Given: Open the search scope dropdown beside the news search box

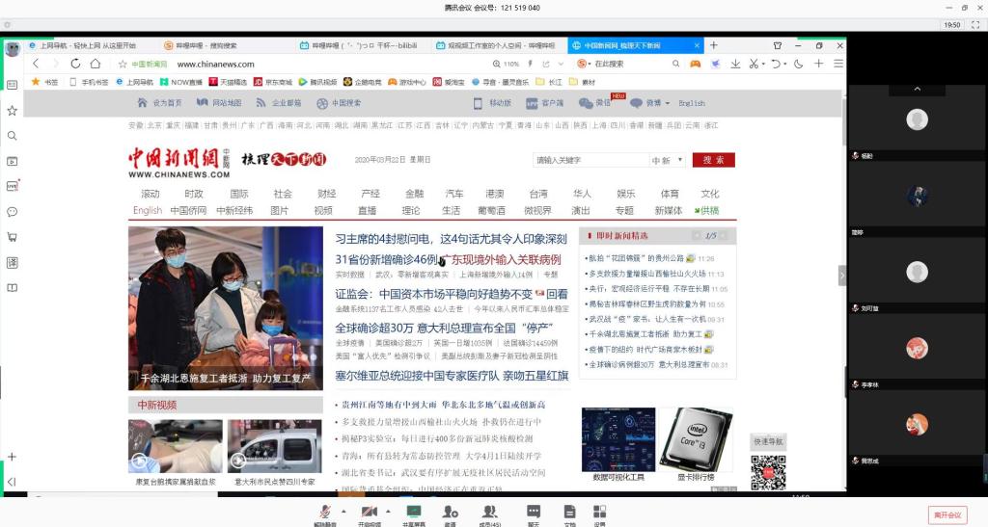Looking at the screenshot, I should pos(667,160).
